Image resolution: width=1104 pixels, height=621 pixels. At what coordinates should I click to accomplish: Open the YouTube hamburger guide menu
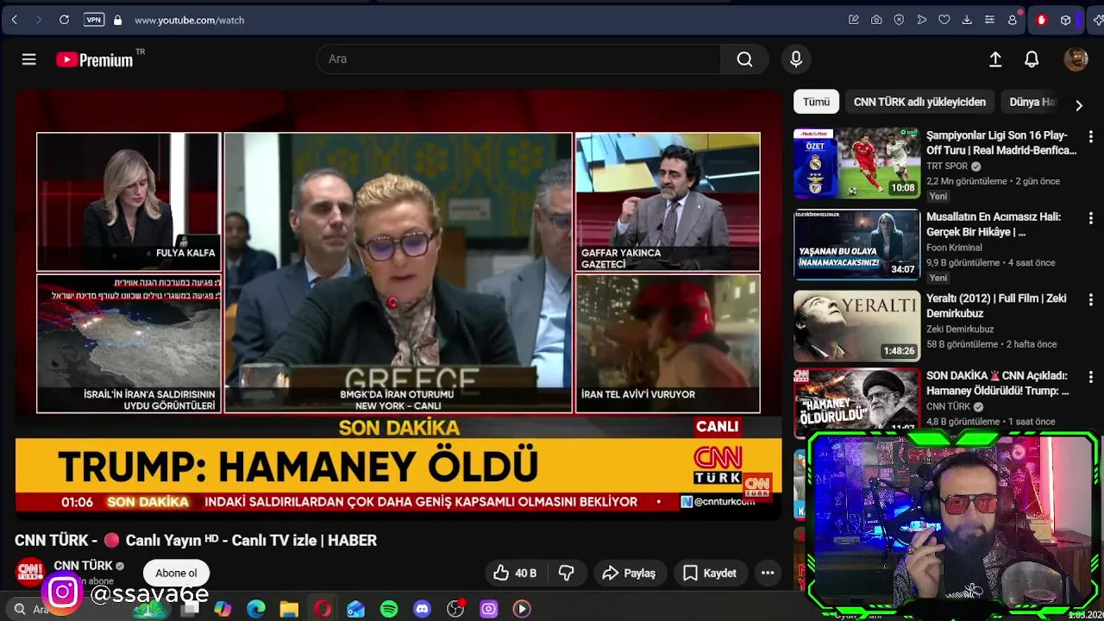tap(28, 59)
